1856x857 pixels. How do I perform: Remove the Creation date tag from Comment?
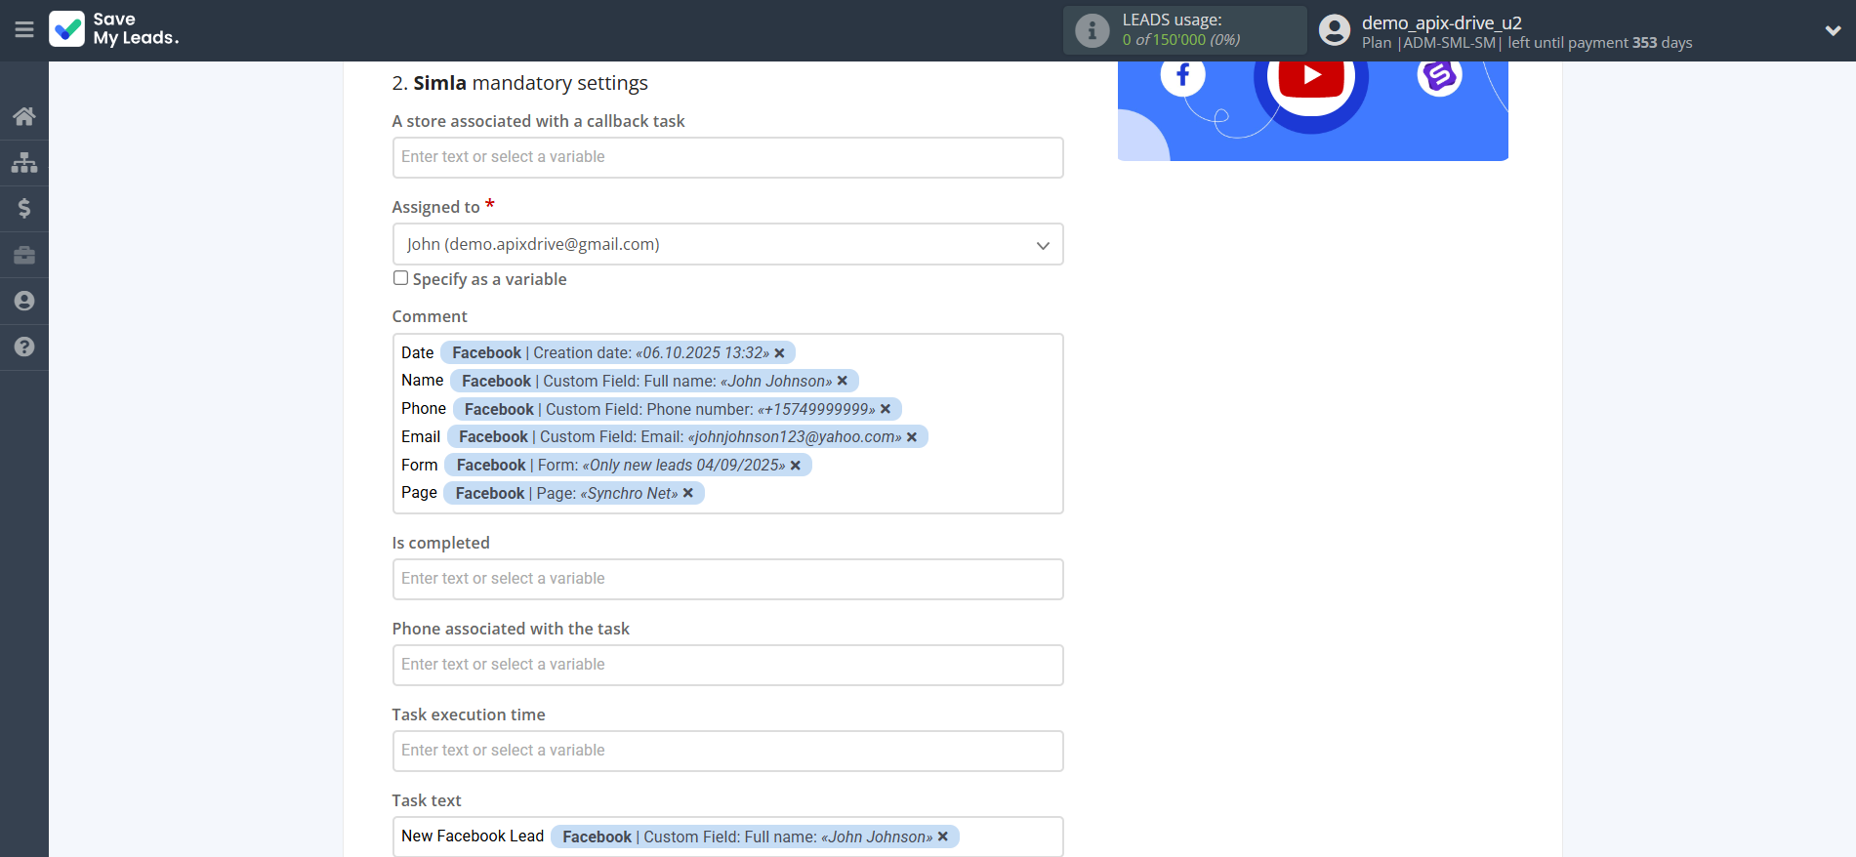779,353
